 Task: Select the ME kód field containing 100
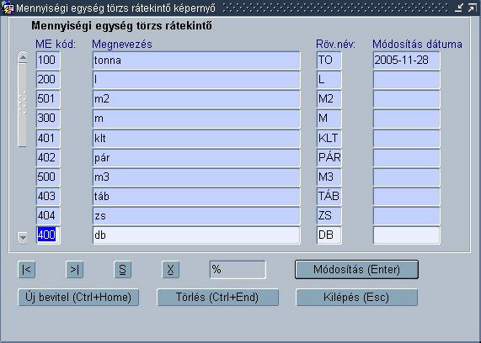[x=48, y=61]
